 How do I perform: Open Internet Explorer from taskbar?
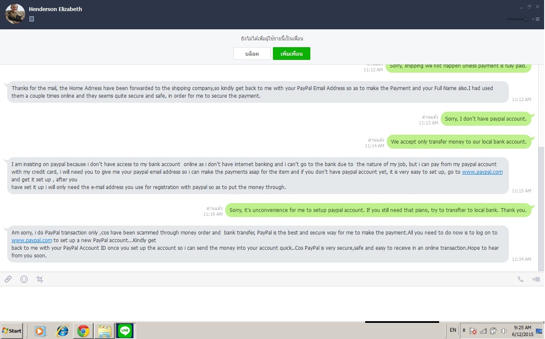click(x=62, y=331)
